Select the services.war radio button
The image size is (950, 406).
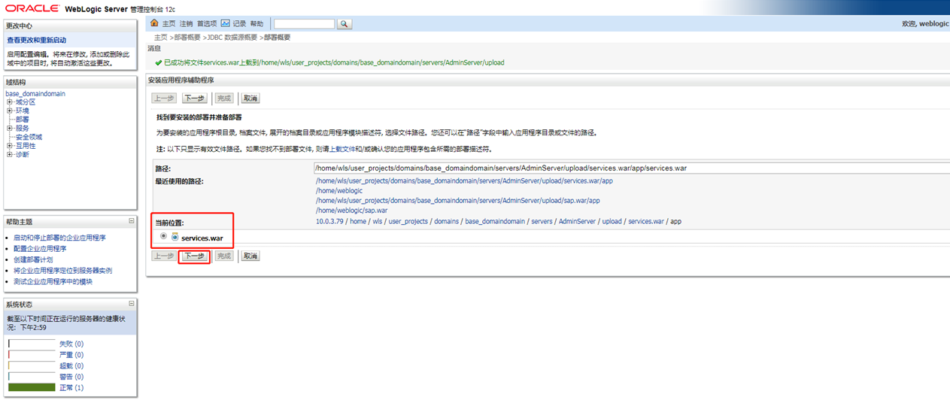(164, 237)
